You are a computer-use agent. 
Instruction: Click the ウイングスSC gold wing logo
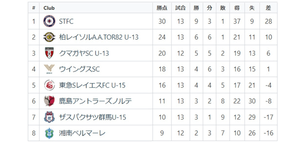49,69
